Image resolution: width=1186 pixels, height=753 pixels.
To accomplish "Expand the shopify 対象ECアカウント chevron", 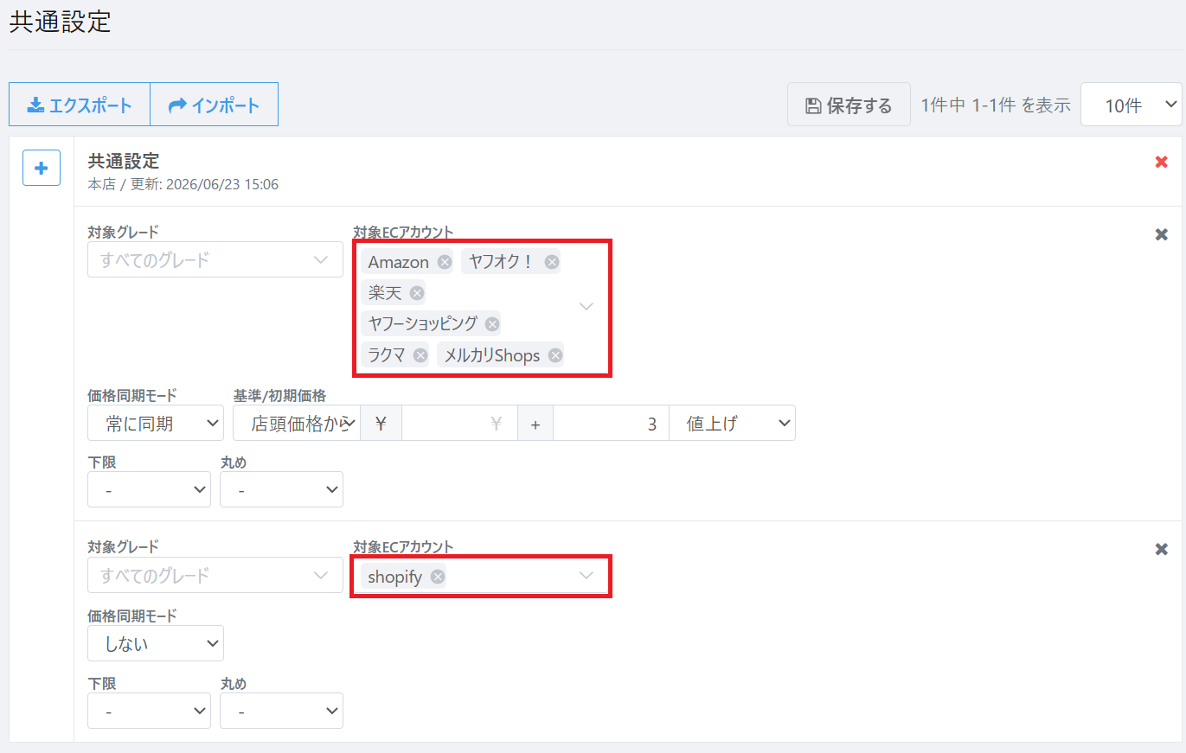I will point(587,576).
